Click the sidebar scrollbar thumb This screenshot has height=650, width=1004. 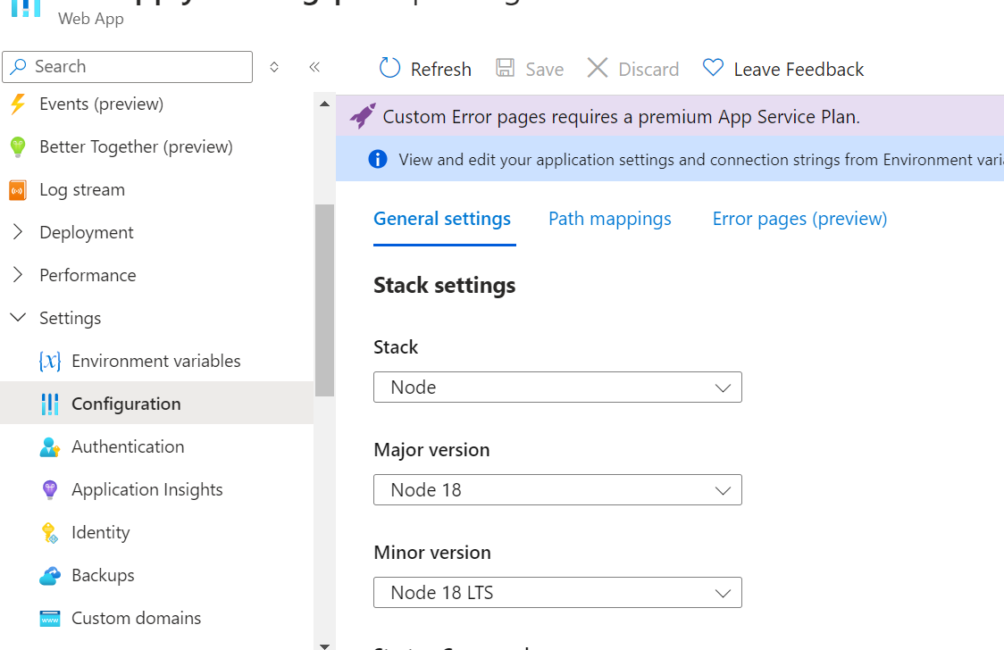coord(324,301)
